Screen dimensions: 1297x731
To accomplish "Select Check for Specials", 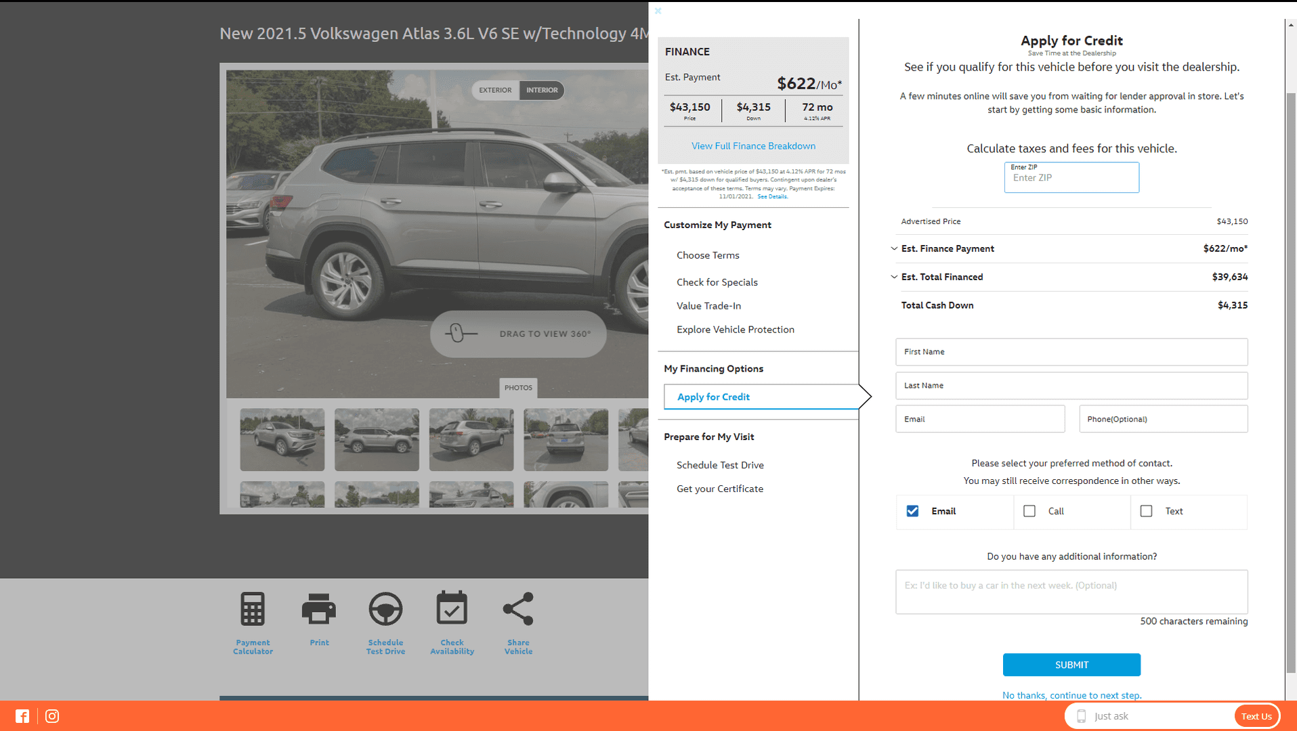I will pos(717,282).
